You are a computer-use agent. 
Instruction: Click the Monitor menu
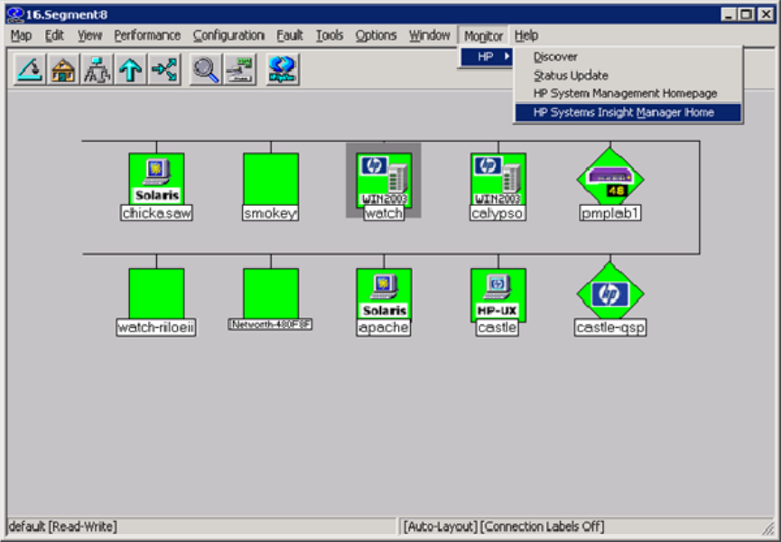(483, 36)
